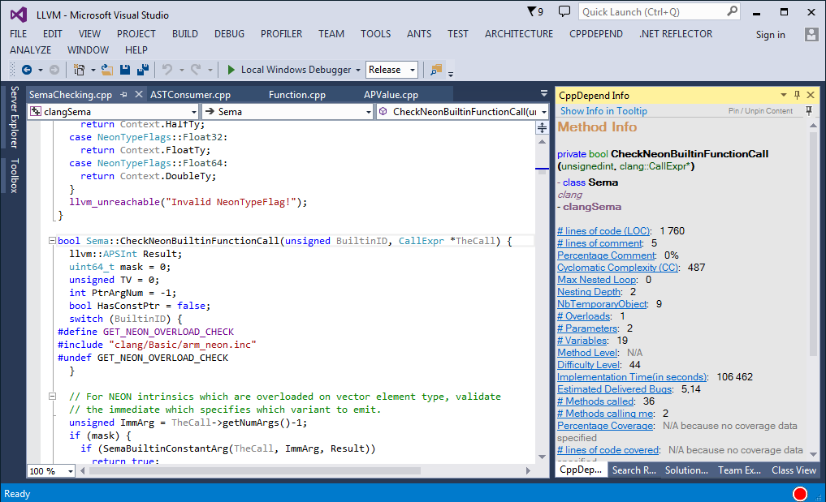Click the Cyclomatic Complexity (CC) link
The image size is (826, 502).
[x=617, y=268]
